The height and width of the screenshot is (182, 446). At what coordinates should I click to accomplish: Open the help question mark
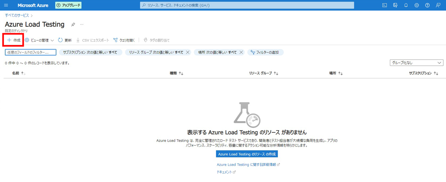pos(427,5)
